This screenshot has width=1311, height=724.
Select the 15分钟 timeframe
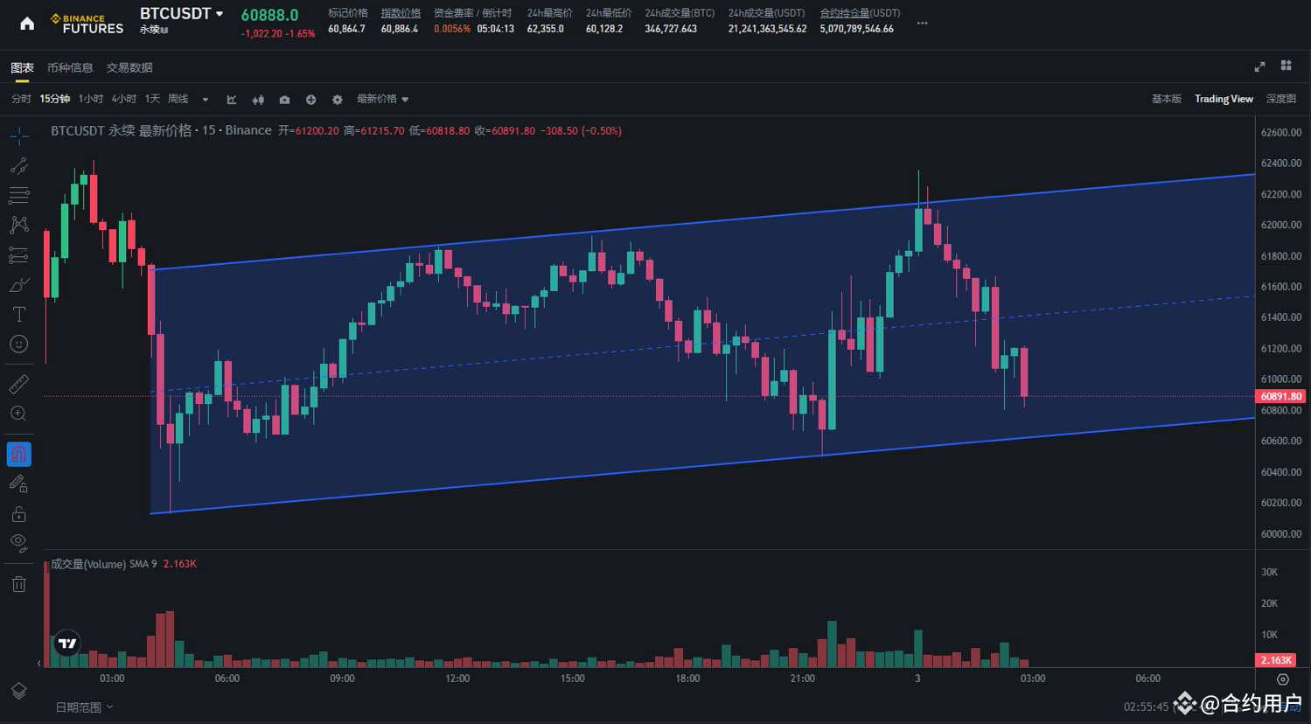pos(54,99)
